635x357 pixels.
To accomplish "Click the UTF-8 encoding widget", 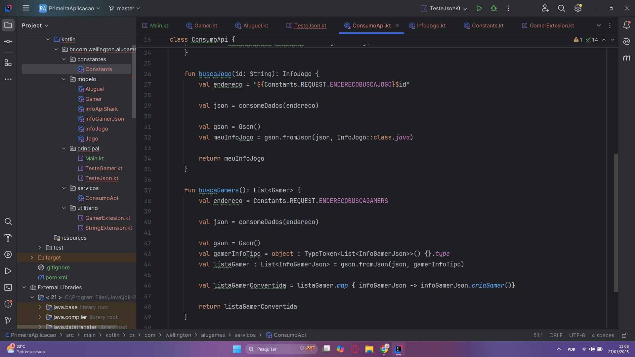I will [x=577, y=335].
